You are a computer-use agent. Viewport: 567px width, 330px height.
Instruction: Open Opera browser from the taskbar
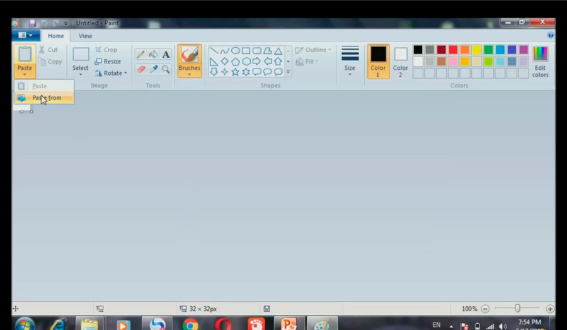point(223,324)
